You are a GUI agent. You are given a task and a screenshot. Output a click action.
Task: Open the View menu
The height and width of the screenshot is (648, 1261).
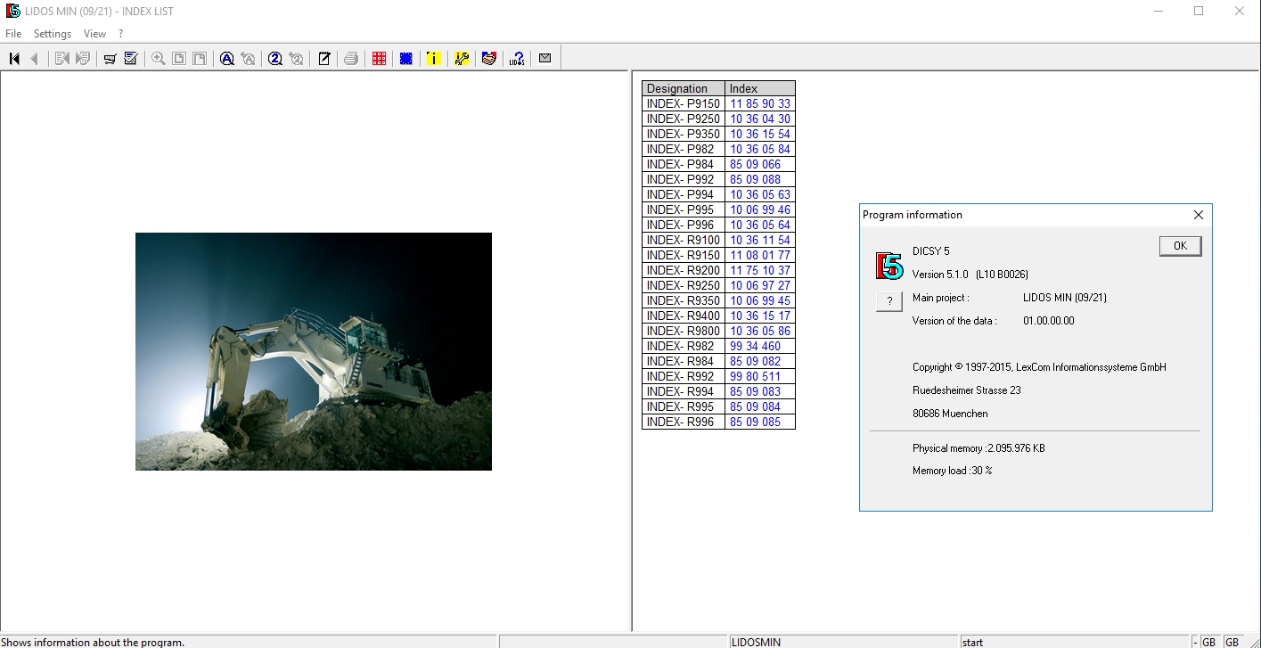[x=94, y=33]
